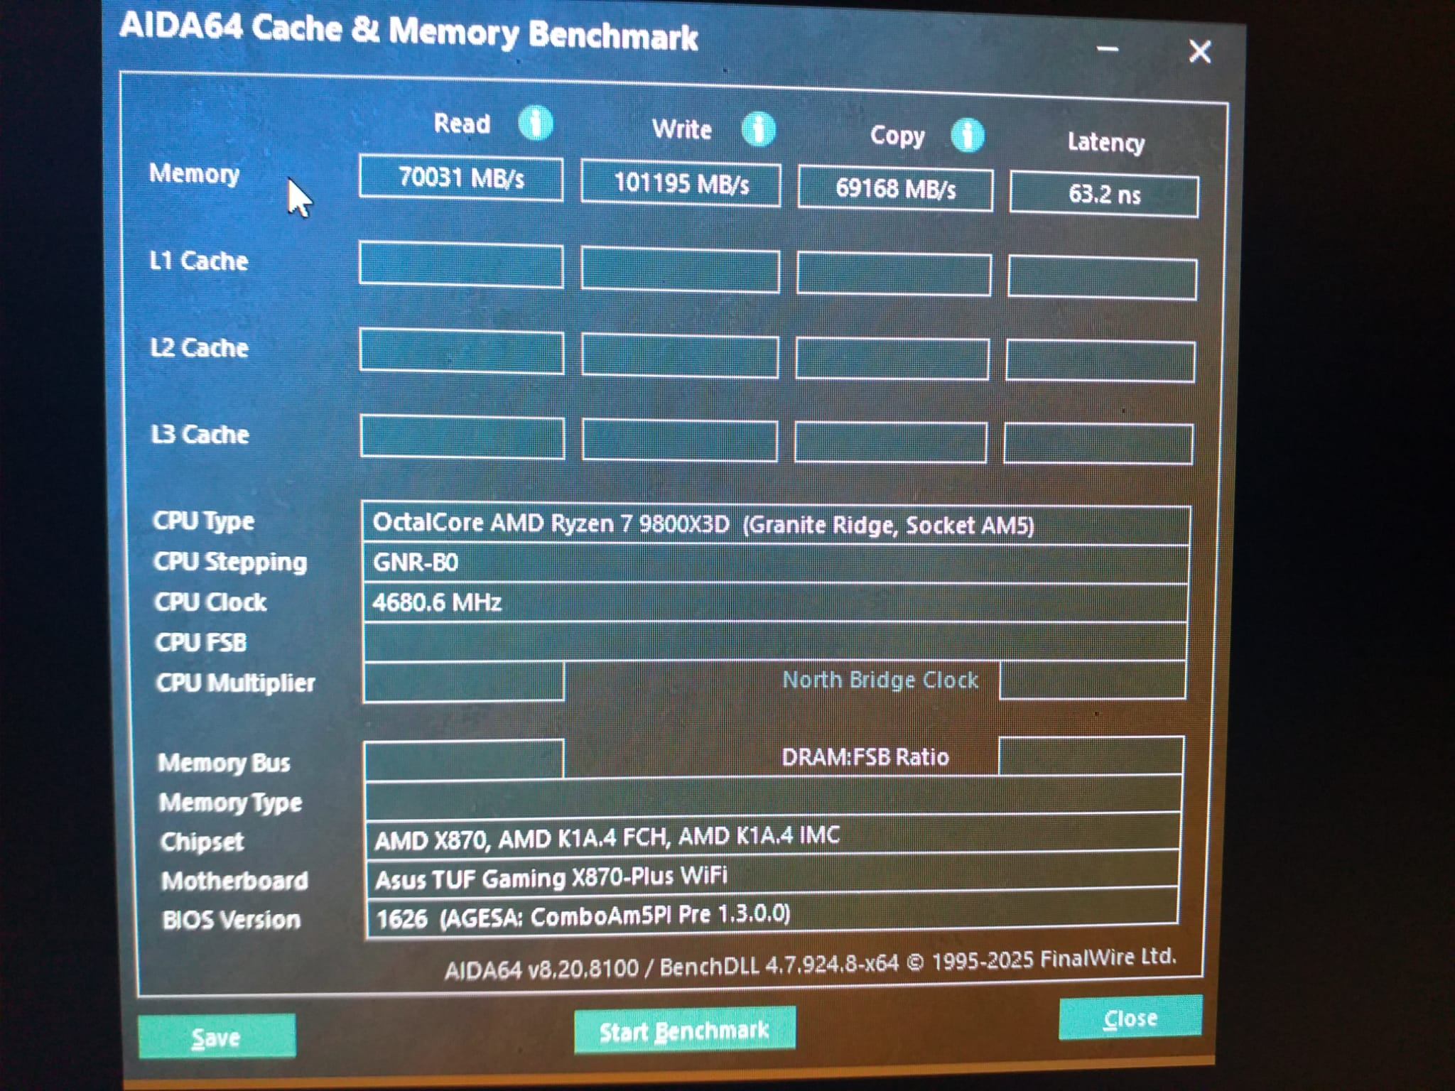Click the empty L3 Cache Copy field
Screen dimensions: 1455x1091
891,443
